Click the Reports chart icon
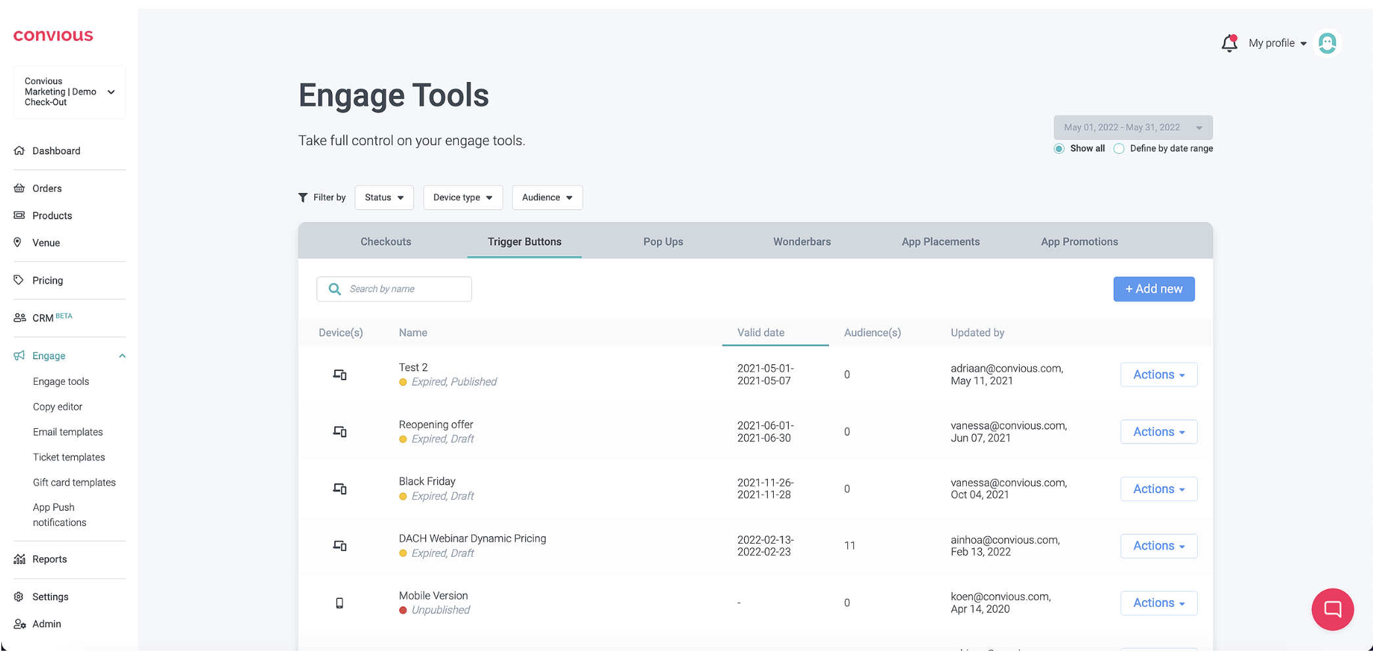 click(19, 559)
